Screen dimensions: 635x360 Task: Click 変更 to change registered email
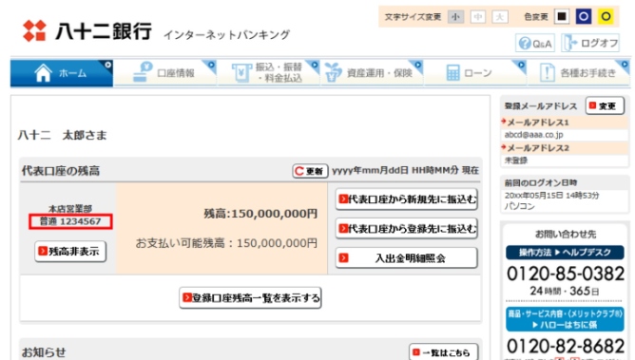coord(605,106)
